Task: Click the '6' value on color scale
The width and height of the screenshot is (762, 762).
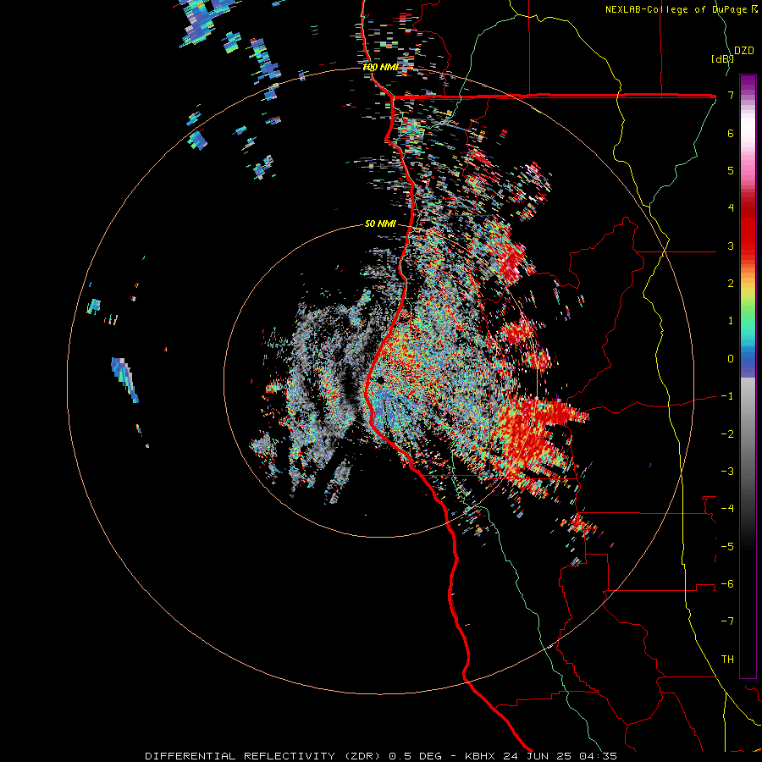Action: pos(731,133)
